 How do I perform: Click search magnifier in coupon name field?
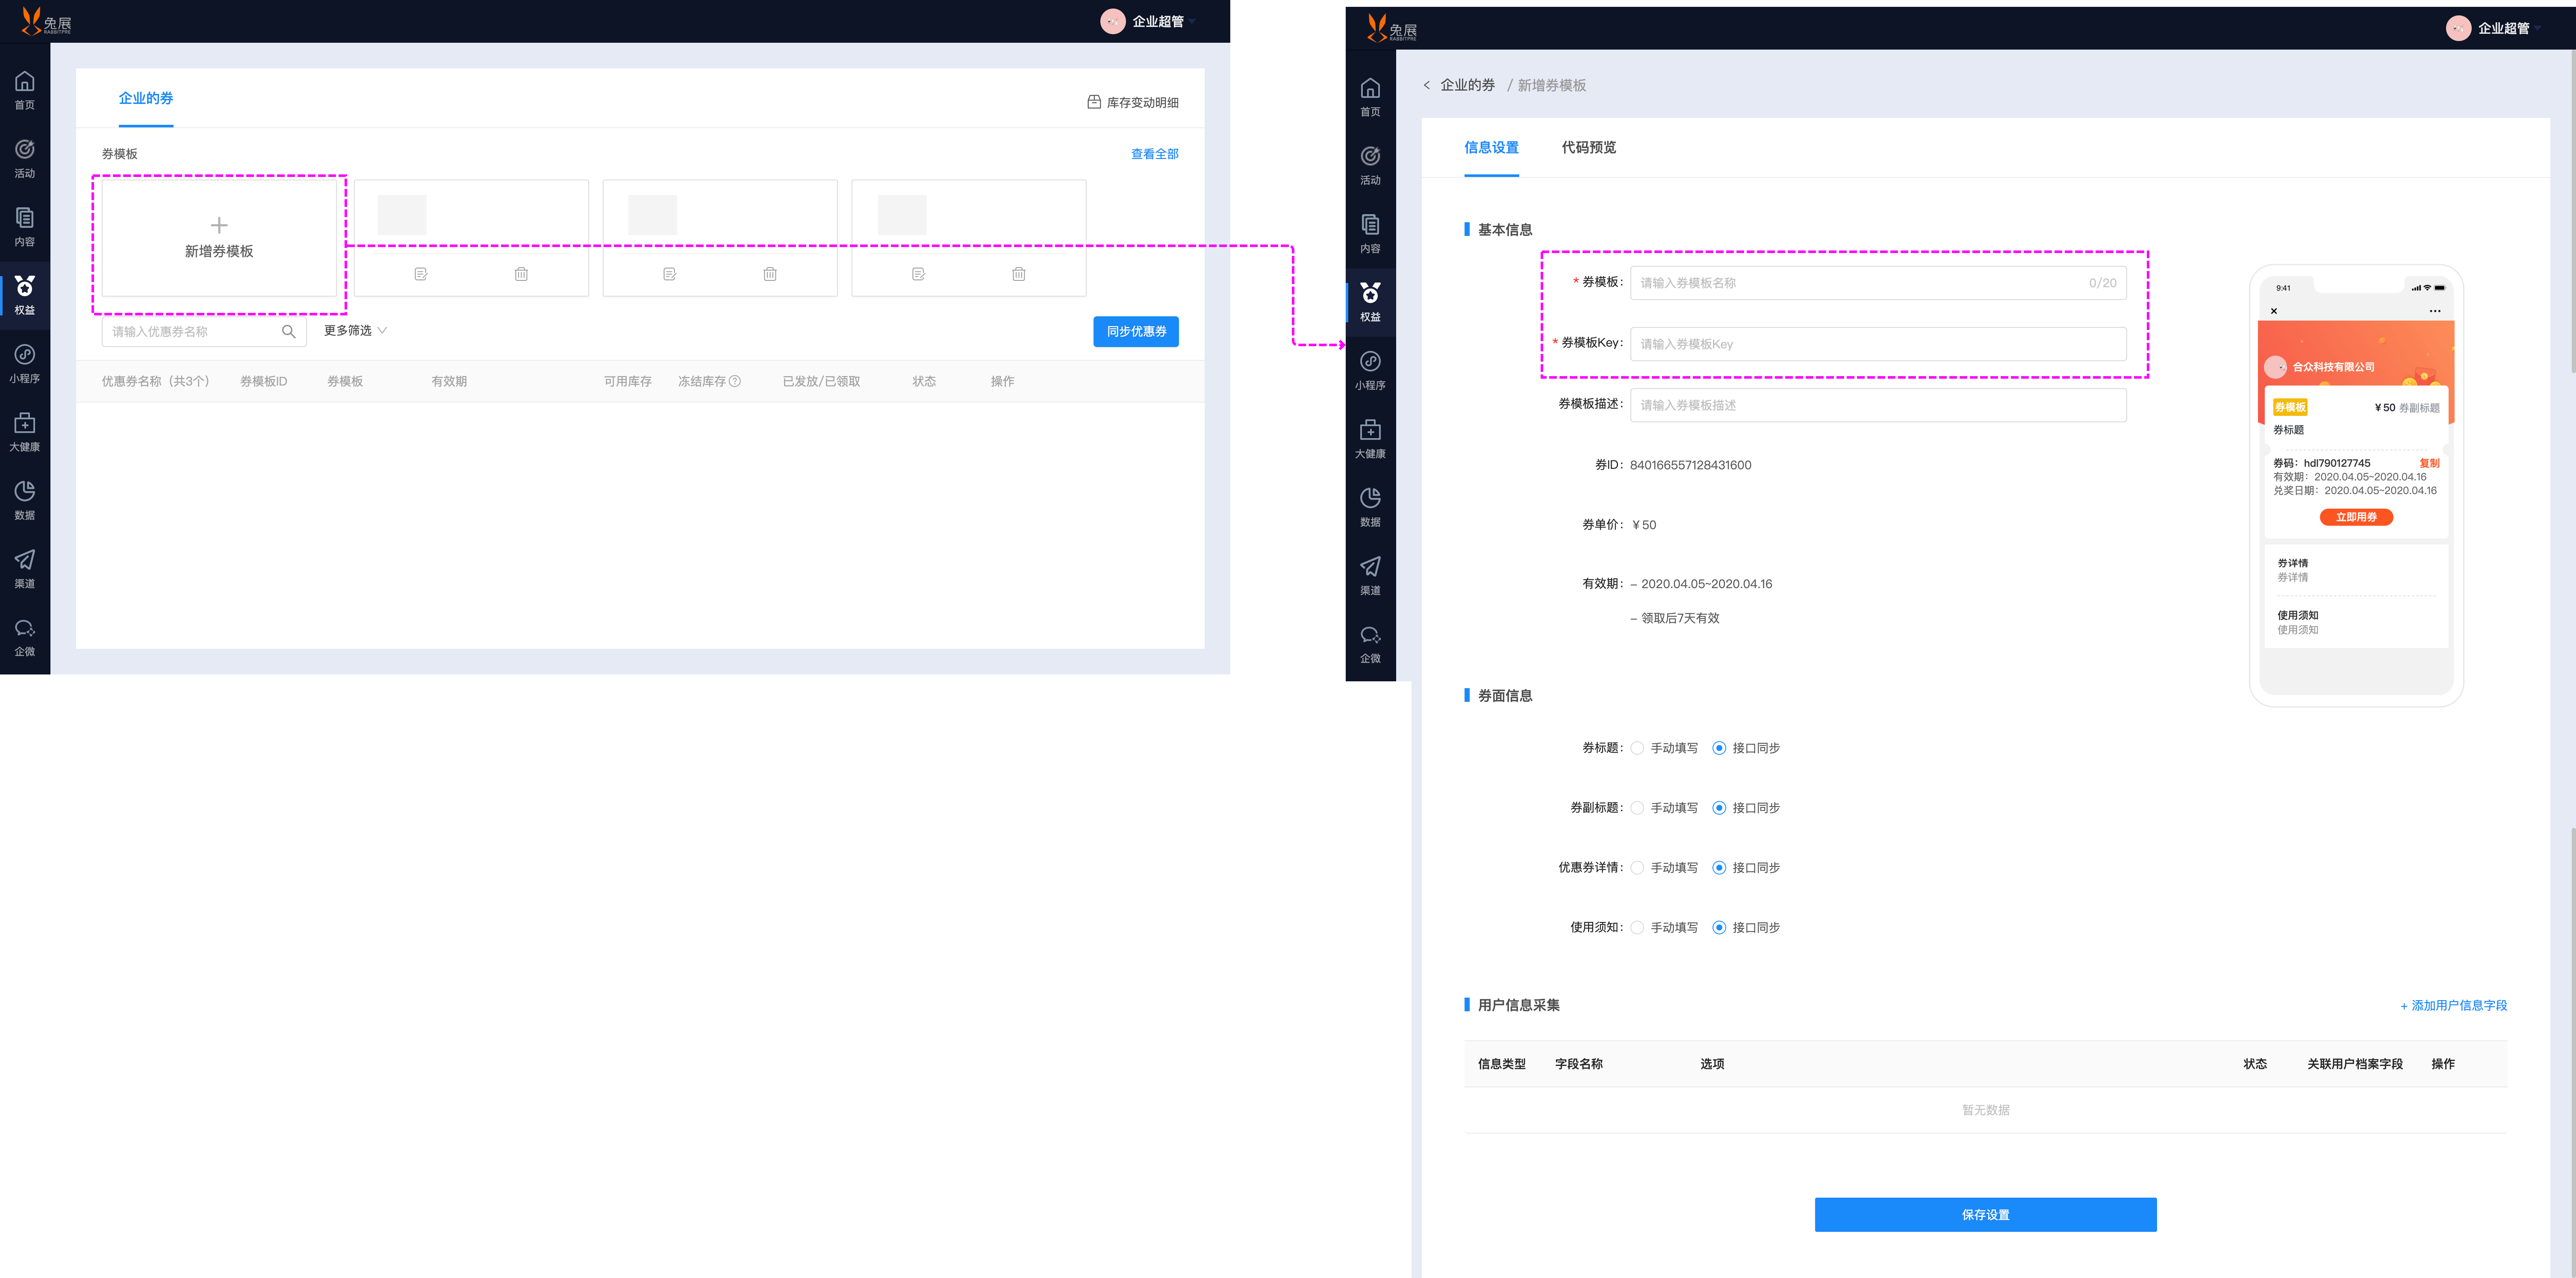(288, 332)
